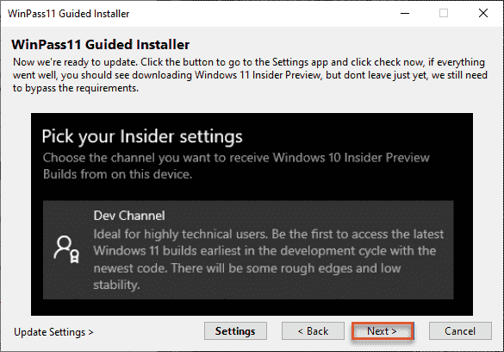Open Windows Update via Settings button

pyautogui.click(x=235, y=330)
